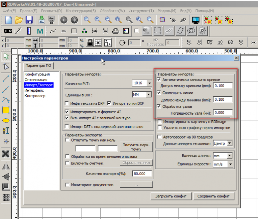
Task: Click the monitor preview icon in toolbar
Action: click(195, 20)
